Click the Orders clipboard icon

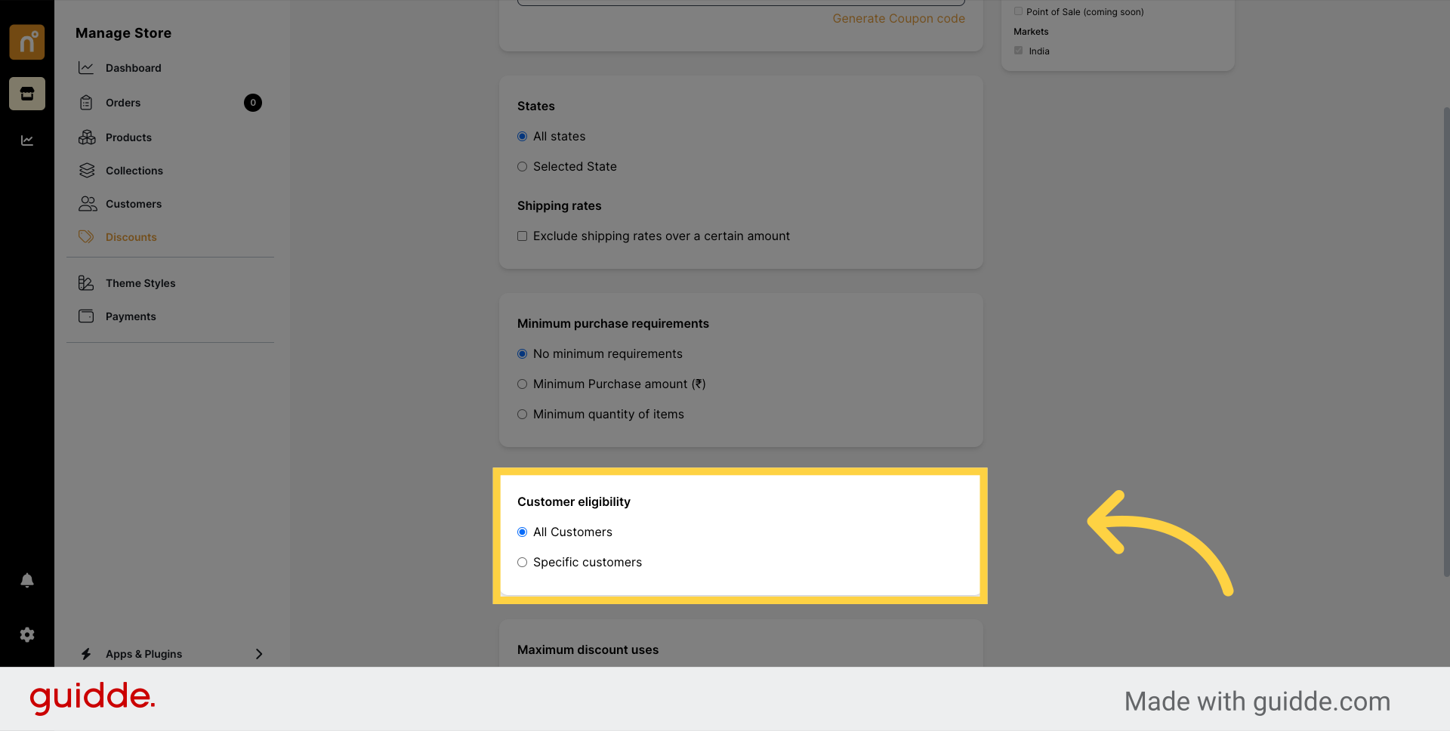(86, 103)
